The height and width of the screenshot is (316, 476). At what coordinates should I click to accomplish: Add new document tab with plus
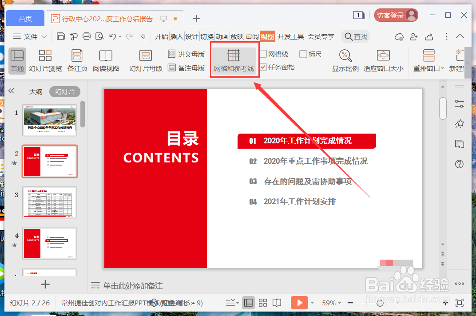pyautogui.click(x=196, y=19)
